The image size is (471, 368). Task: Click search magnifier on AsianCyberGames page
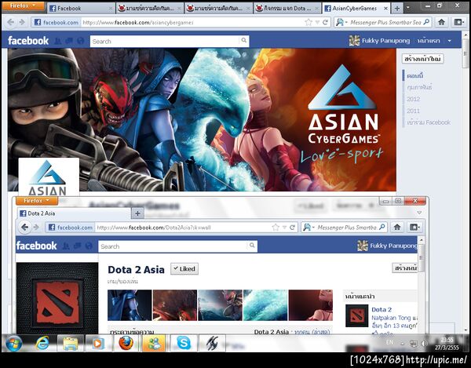tap(244, 40)
